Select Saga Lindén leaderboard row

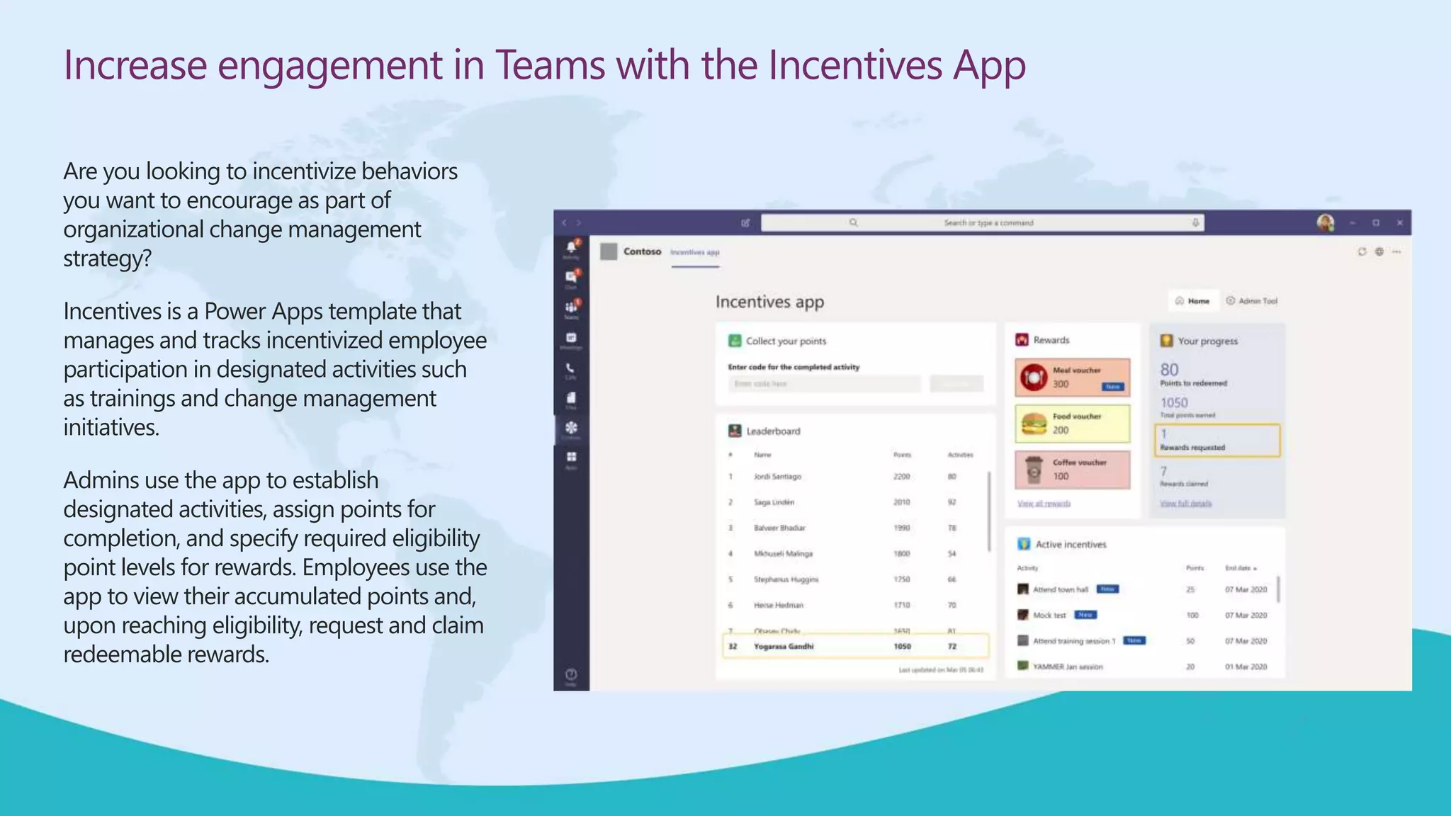[854, 502]
